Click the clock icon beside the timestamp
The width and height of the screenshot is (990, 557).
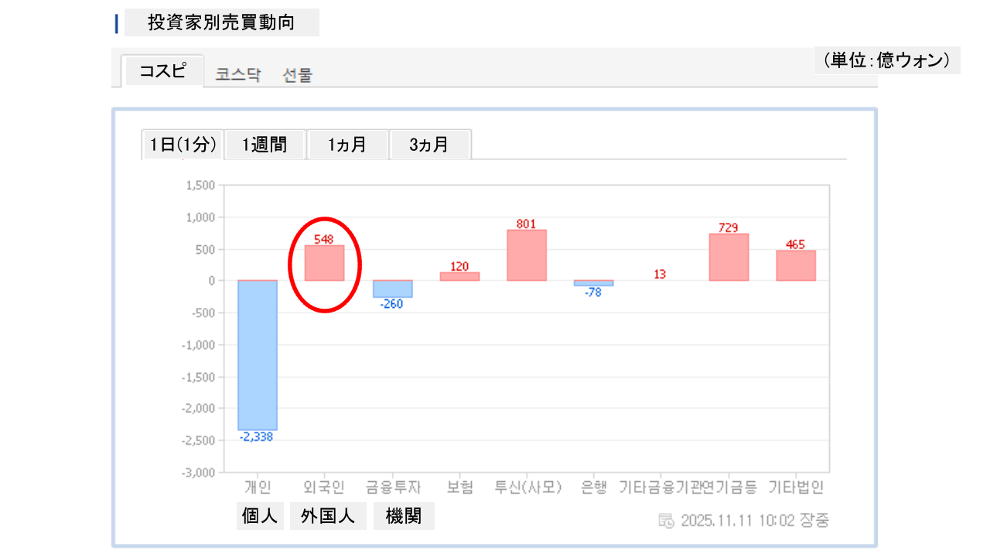tap(666, 521)
